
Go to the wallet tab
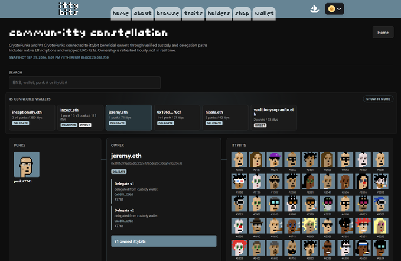tap(264, 14)
